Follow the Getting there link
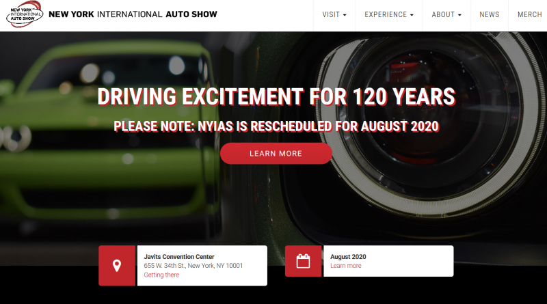 [x=161, y=275]
